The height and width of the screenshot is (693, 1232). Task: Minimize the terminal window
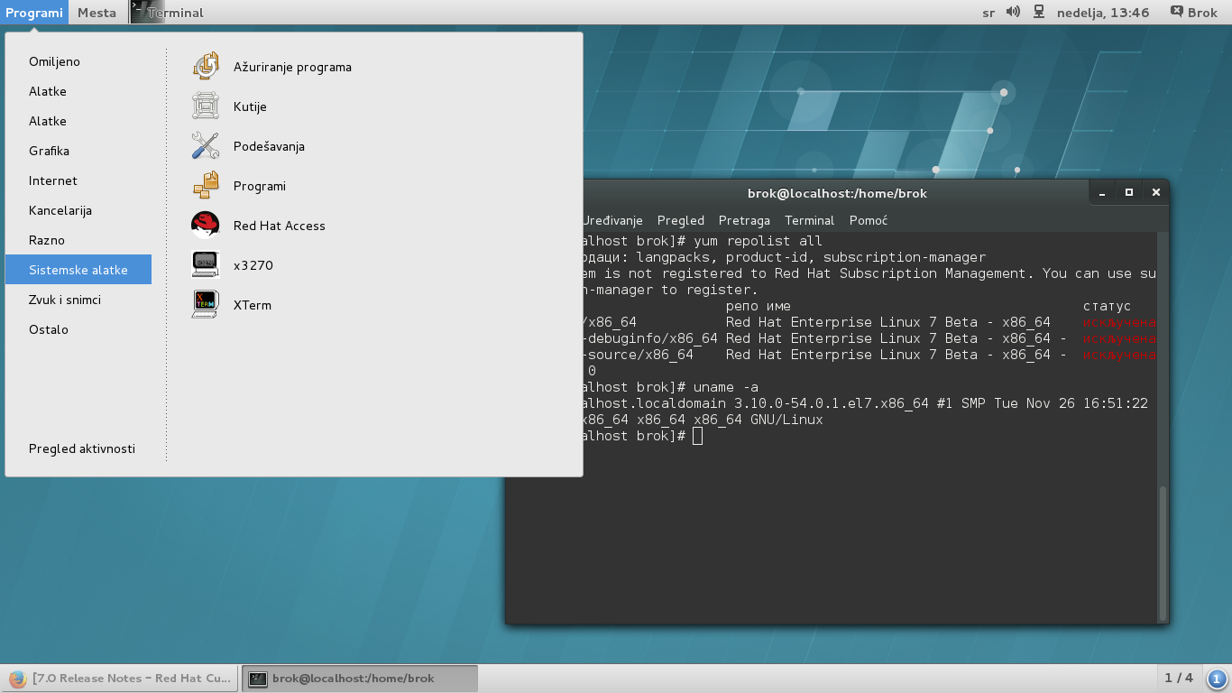pyautogui.click(x=1102, y=192)
